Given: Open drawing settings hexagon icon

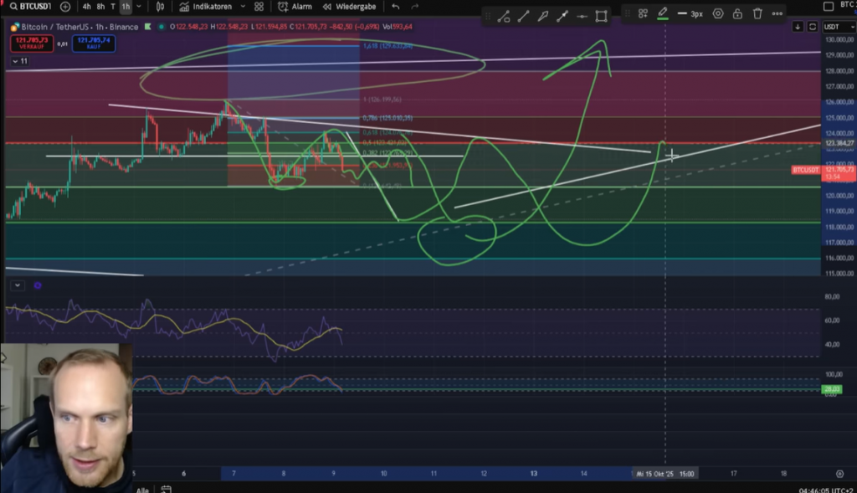Looking at the screenshot, I should (x=717, y=14).
